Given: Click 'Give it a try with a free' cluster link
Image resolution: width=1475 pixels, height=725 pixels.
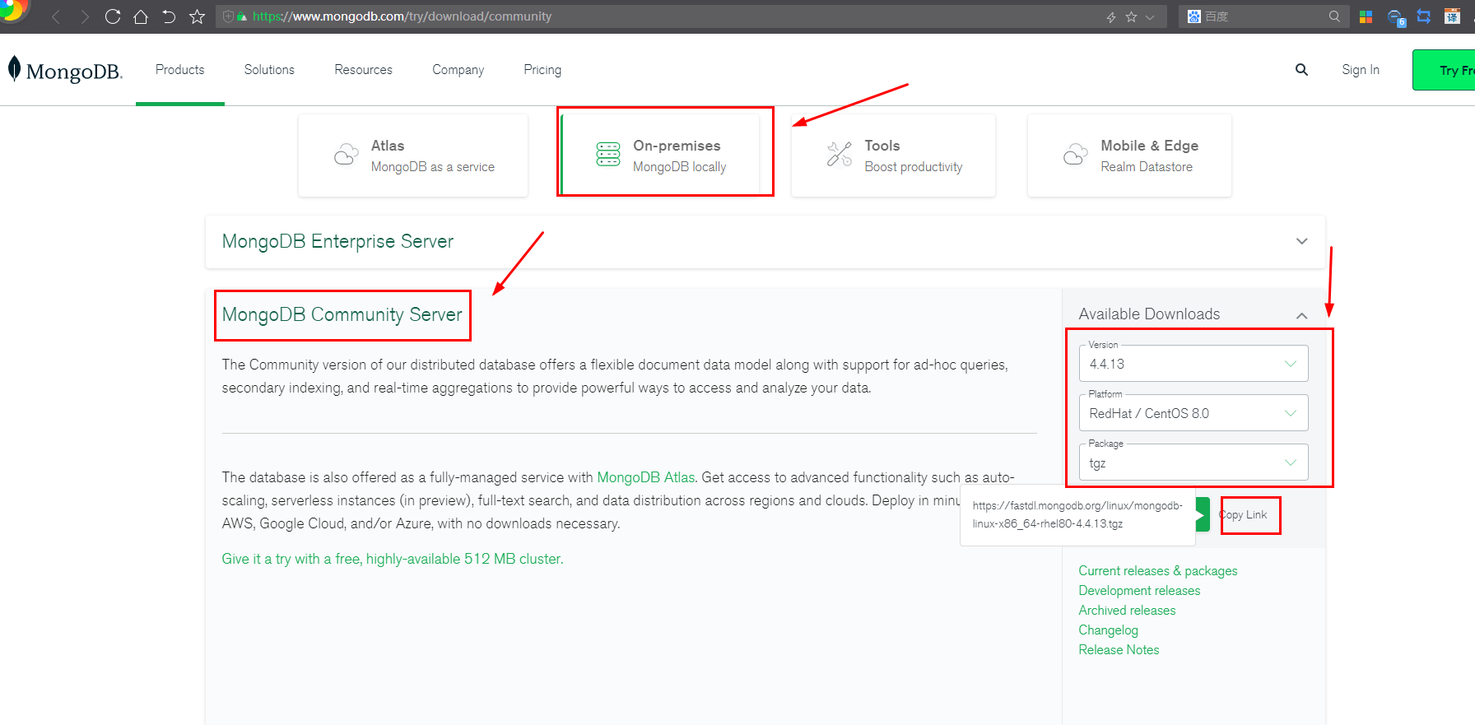Looking at the screenshot, I should tap(393, 559).
